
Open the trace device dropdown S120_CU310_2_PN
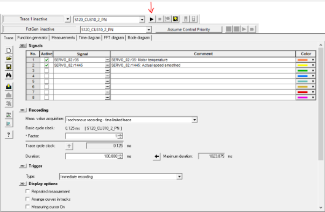(x=142, y=20)
